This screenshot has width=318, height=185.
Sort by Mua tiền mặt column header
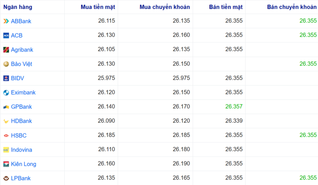[x=98, y=7]
